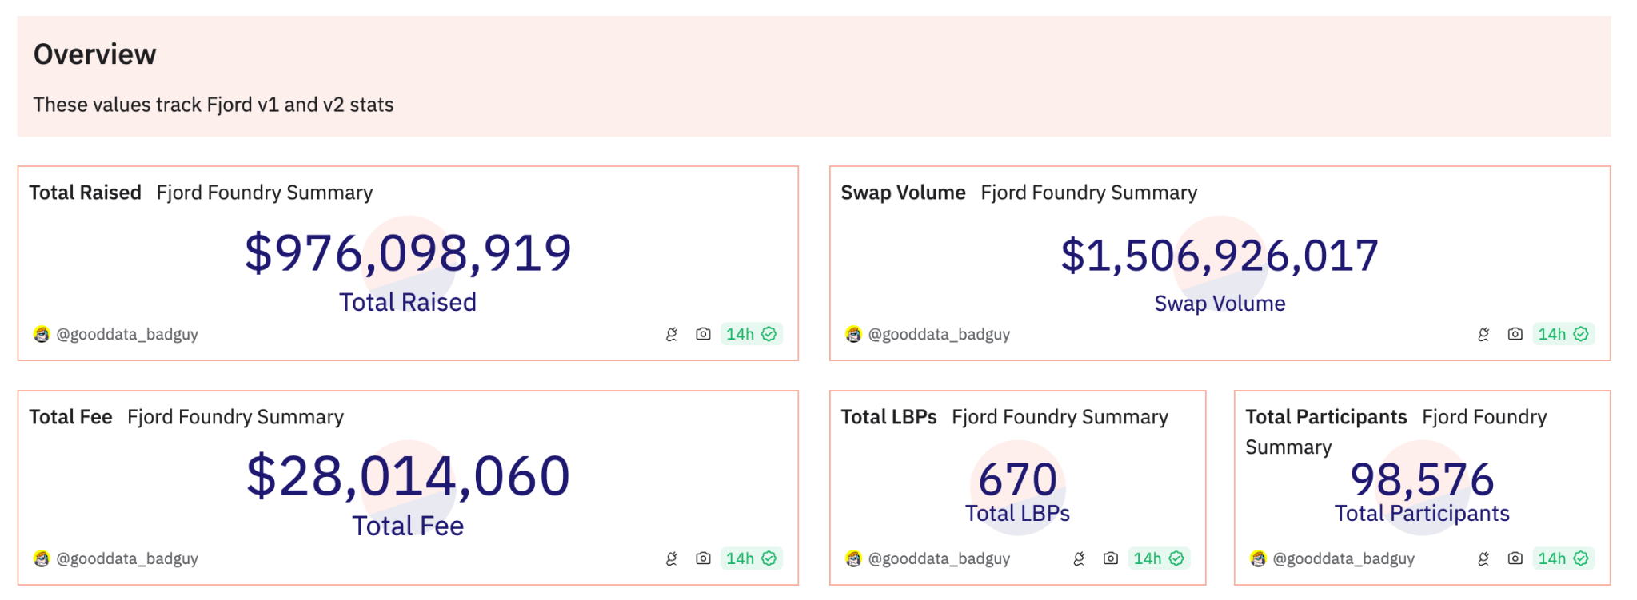The height and width of the screenshot is (600, 1637).
Task: Click camera icon on Total Participants card
Action: tap(1515, 558)
